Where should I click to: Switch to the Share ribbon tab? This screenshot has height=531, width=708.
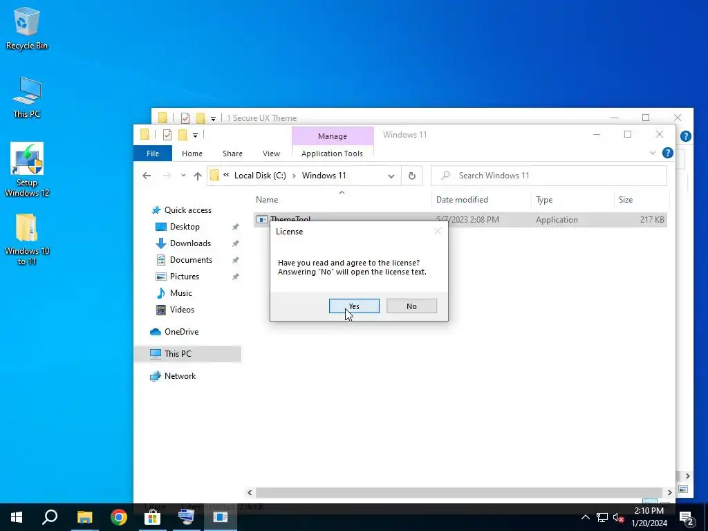click(x=232, y=153)
